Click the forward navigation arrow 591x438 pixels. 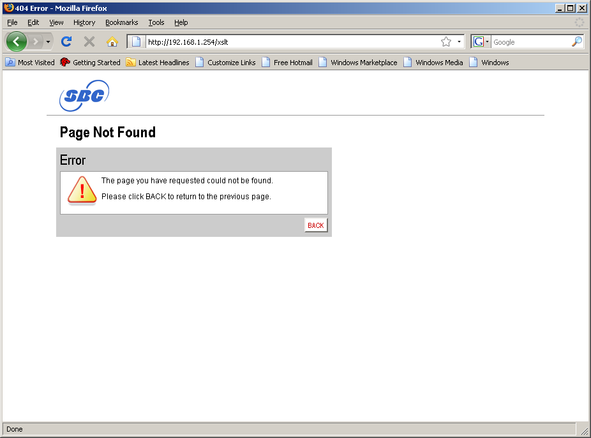pyautogui.click(x=36, y=42)
